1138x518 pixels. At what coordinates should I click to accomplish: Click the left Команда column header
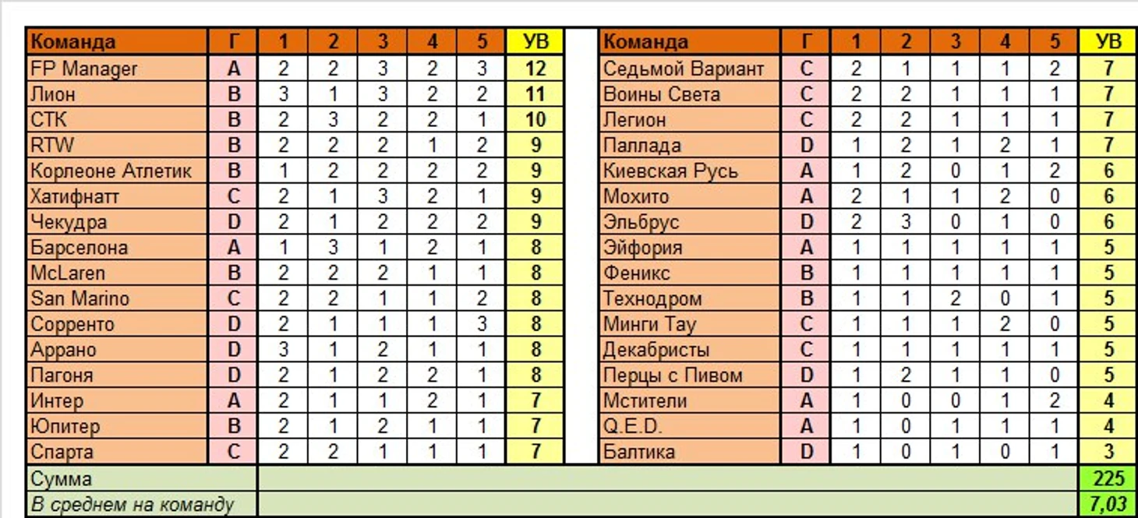tap(117, 41)
